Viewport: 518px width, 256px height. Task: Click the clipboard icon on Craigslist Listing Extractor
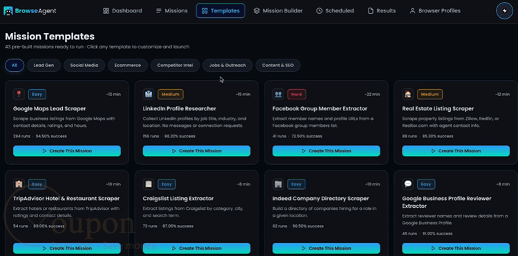[148, 184]
